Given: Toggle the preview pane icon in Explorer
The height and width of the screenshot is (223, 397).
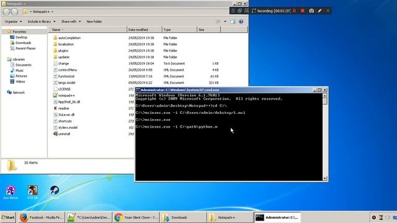Looking at the screenshot, I should pyautogui.click(x=233, y=22).
